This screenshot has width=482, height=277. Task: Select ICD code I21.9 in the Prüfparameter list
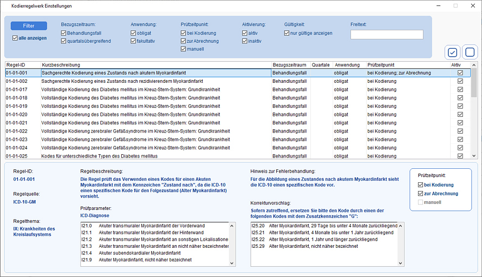[x=155, y=260]
